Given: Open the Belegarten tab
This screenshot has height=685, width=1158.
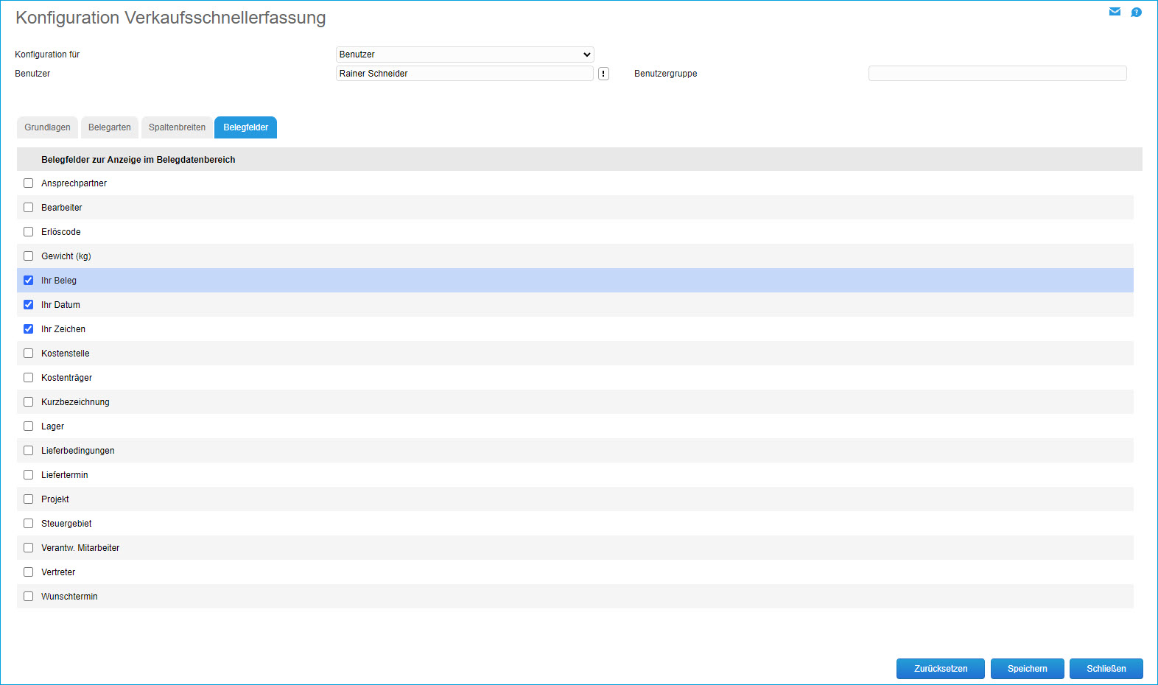Looking at the screenshot, I should [110, 127].
